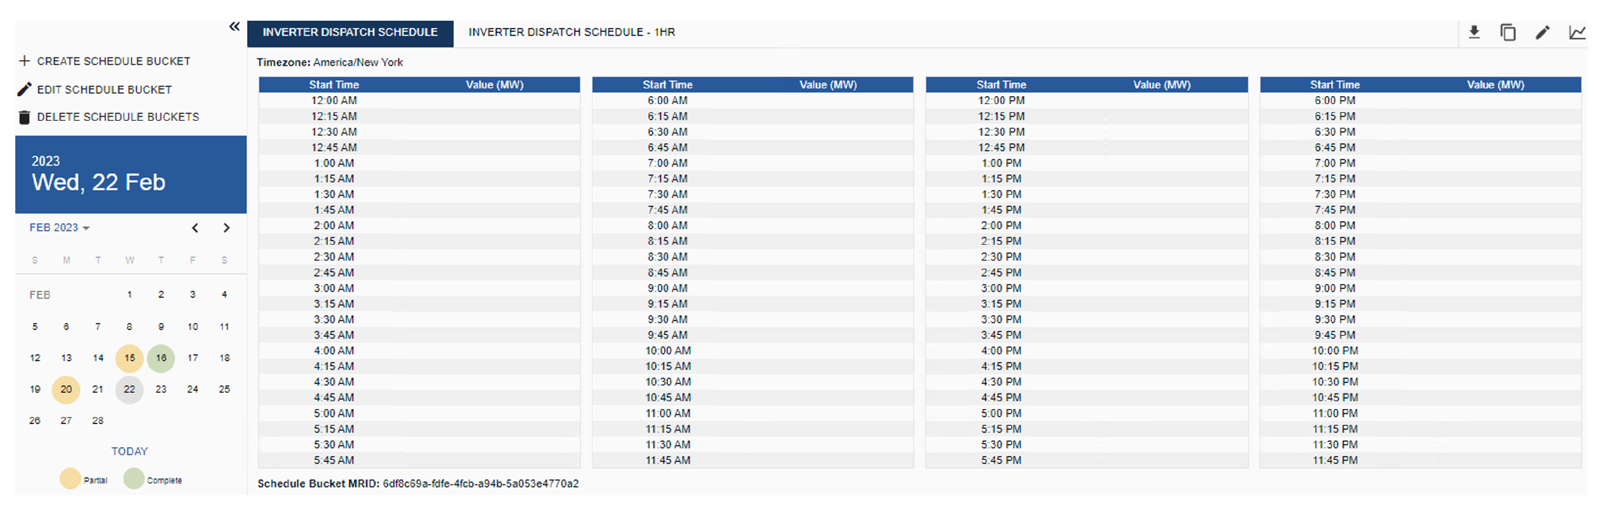The width and height of the screenshot is (1600, 513).
Task: Click the Partial legend color swatch
Action: click(70, 479)
